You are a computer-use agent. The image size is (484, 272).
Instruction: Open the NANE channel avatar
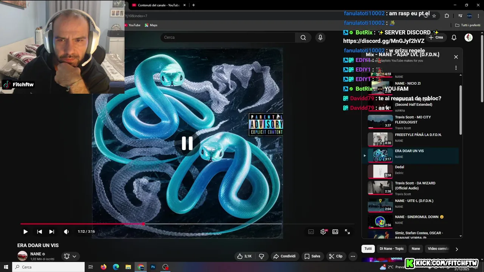(x=23, y=256)
